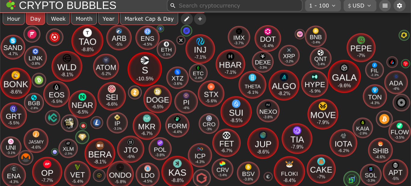Add a new chart with plus icon
411x186 pixels.
pos(200,19)
